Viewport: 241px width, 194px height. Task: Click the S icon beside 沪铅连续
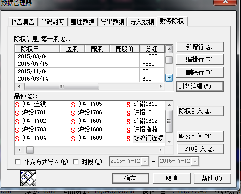tap(17, 105)
